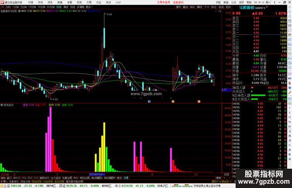The image size is (292, 188).
Task: Open the 资讯 menu
Action: [x=50, y=2]
